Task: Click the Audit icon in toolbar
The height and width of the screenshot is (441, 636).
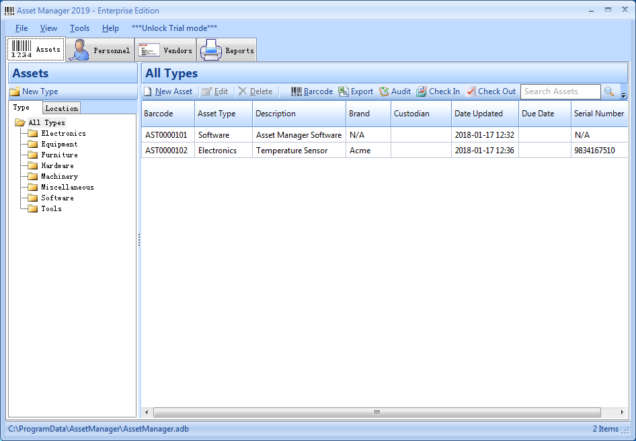Action: [x=384, y=91]
